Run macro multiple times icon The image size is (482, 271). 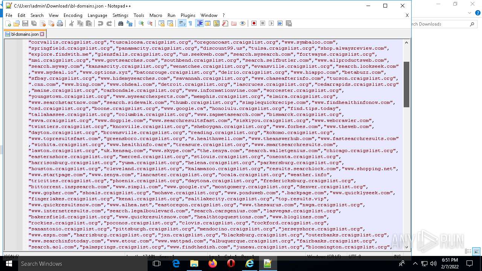click(280, 23)
